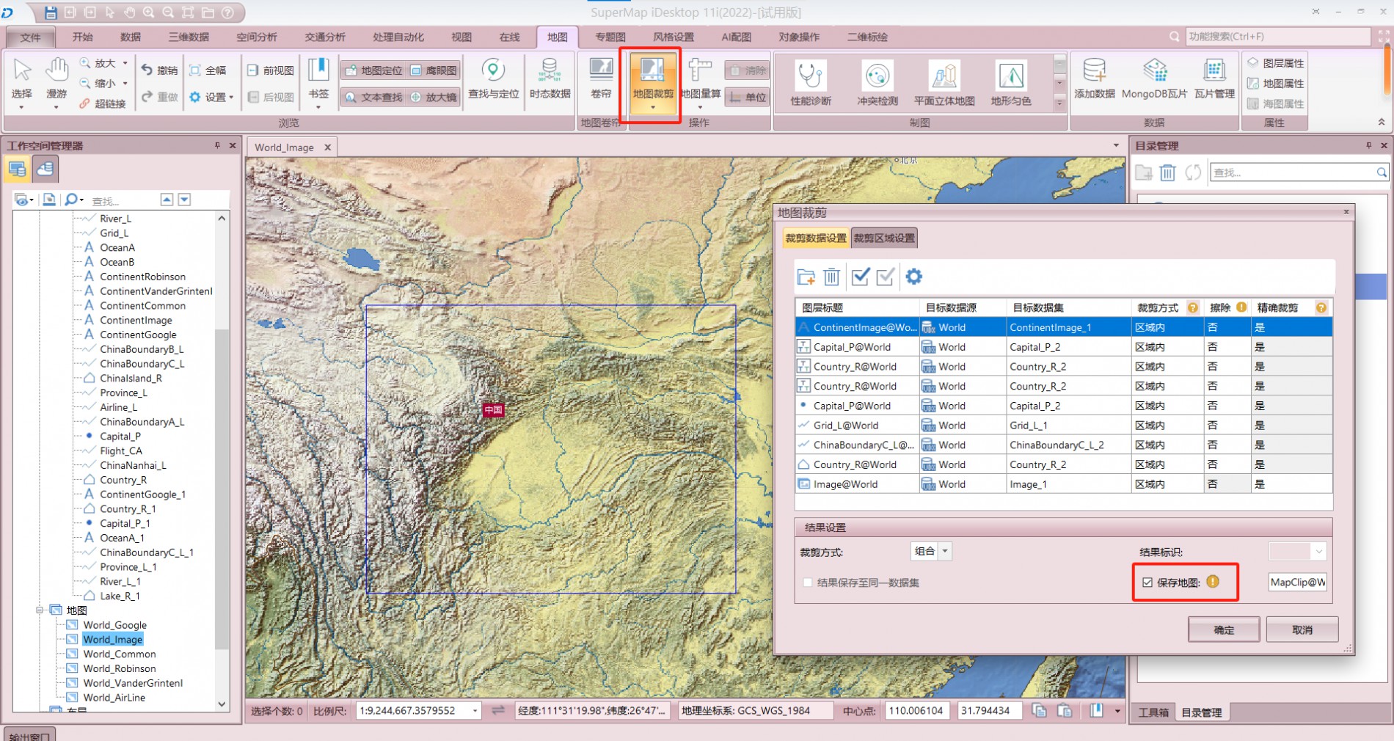Select the World_Google map in tree
The height and width of the screenshot is (741, 1394).
point(114,625)
